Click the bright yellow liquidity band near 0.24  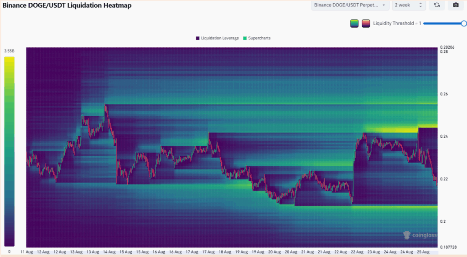392,130
